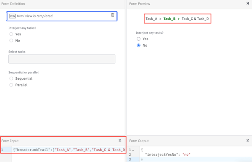Viewport: 252px width, 162px height.
Task: Choose the Sequential radio option
Action: click(11, 78)
